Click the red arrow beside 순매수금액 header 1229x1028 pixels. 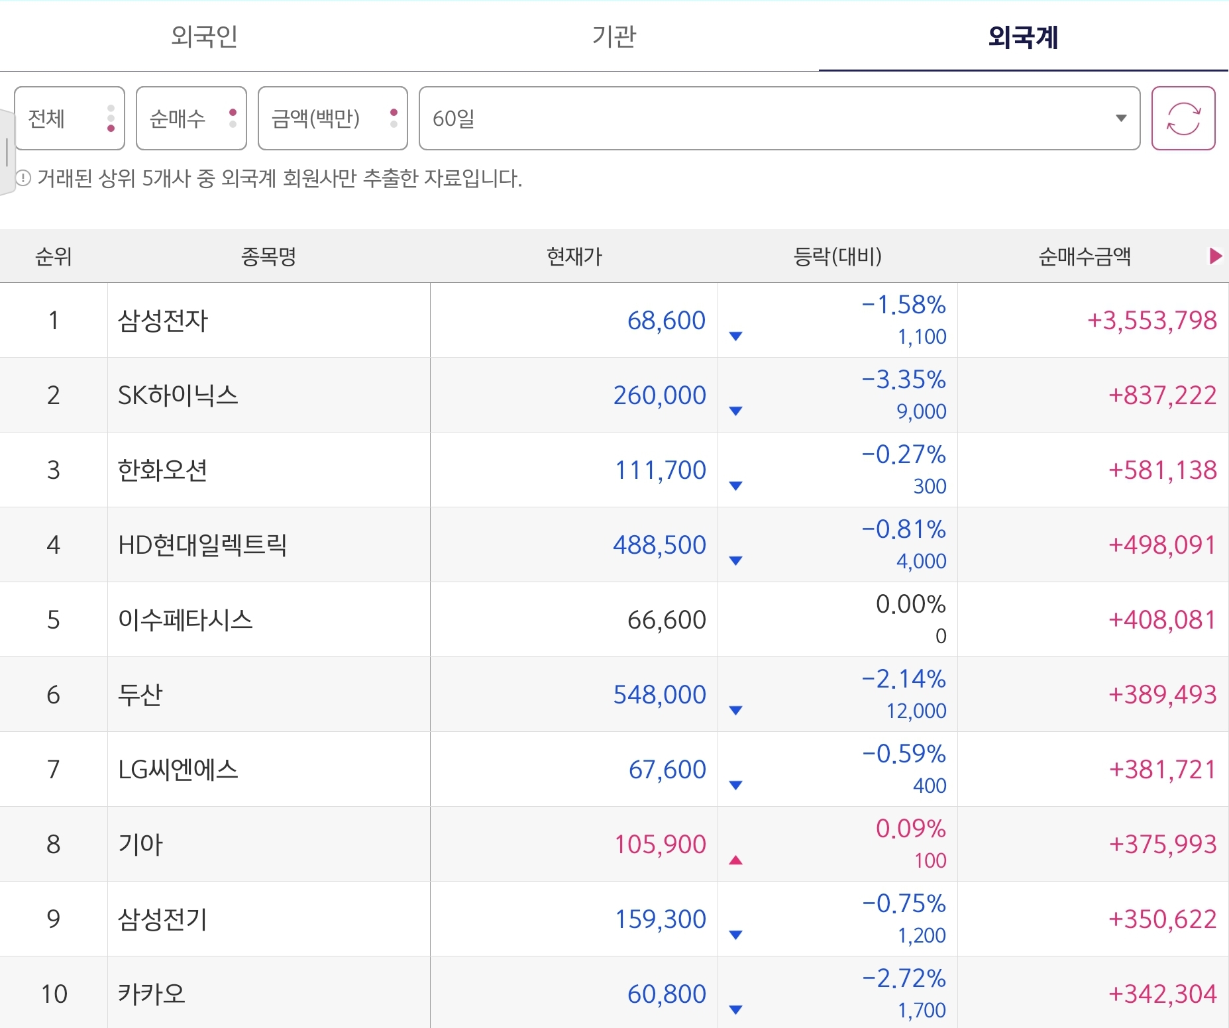point(1215,256)
